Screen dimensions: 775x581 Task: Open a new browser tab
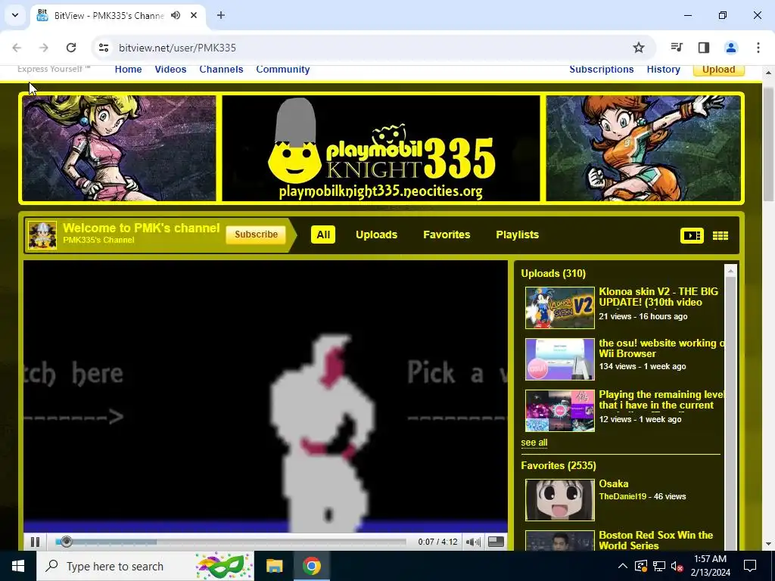221,15
